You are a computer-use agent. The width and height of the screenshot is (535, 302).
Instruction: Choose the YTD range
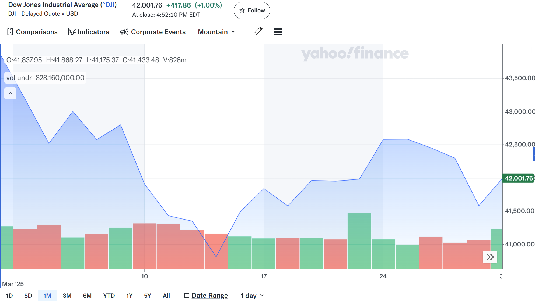109,296
